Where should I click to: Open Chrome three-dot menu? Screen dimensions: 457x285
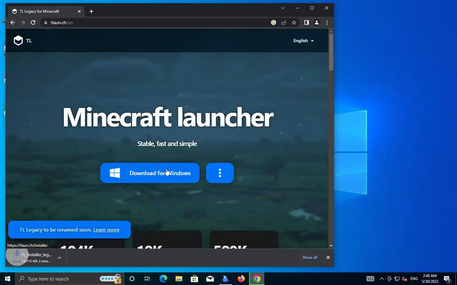[x=327, y=22]
